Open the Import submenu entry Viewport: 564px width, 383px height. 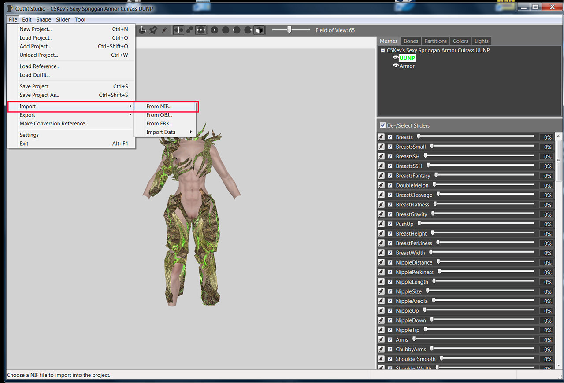[x=71, y=107]
